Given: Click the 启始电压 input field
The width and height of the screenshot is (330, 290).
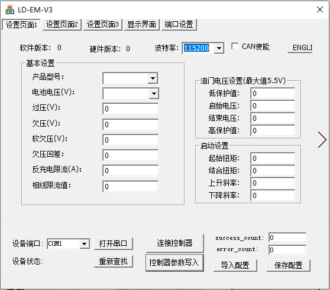Looking at the screenshot, I should point(273,106).
